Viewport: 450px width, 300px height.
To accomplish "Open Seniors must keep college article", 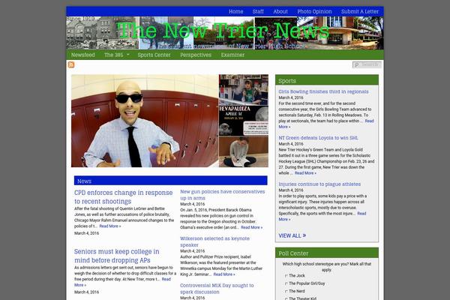I will click(116, 256).
